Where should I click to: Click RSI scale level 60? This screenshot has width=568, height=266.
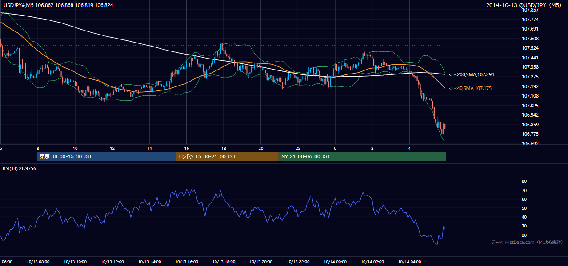click(524, 199)
